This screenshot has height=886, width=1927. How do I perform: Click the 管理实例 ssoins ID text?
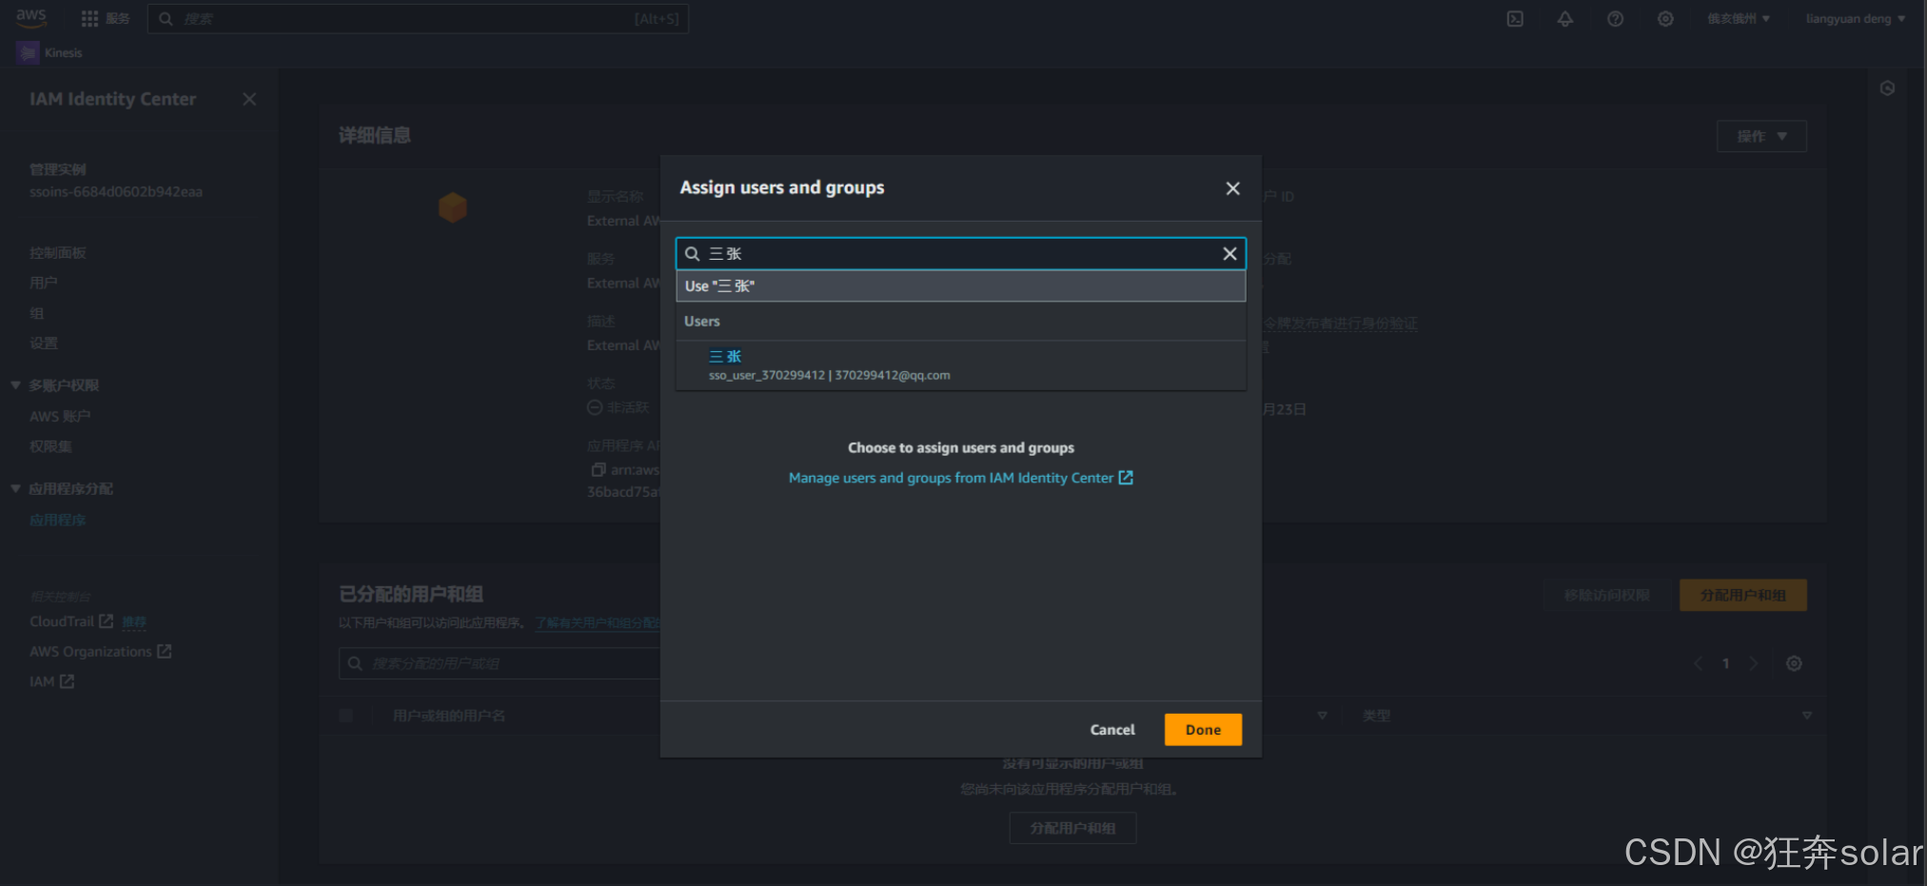point(116,192)
